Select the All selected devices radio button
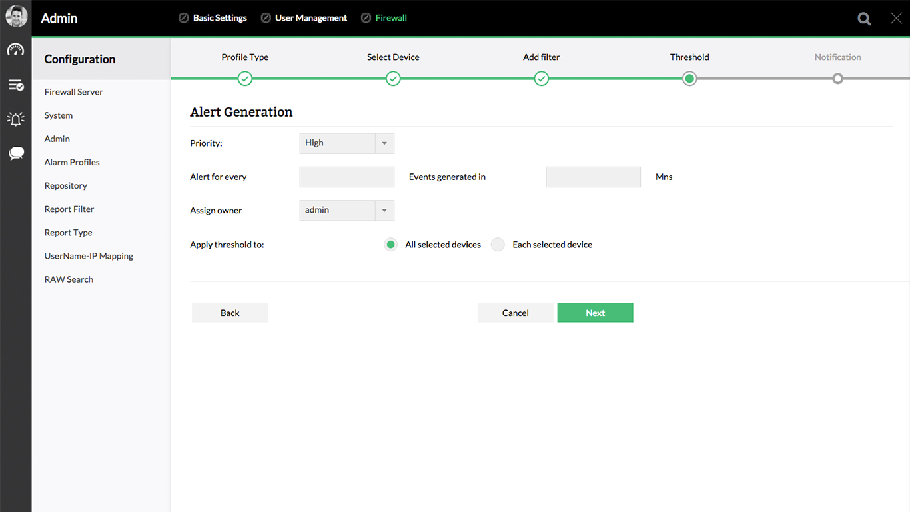Image resolution: width=910 pixels, height=512 pixels. 391,245
